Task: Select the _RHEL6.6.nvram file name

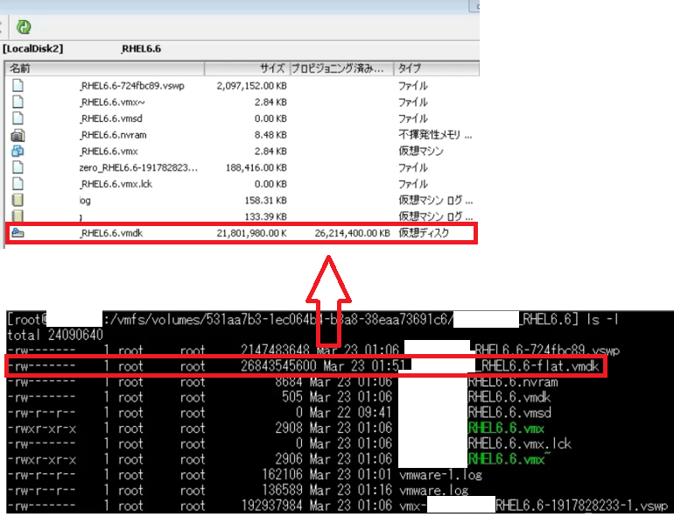Action: pyautogui.click(x=113, y=135)
